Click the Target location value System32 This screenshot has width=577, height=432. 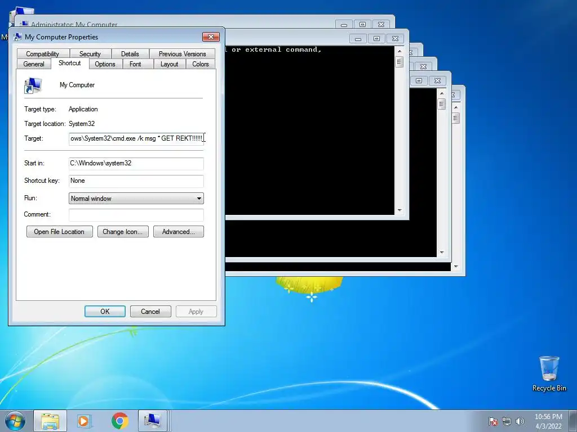pyautogui.click(x=82, y=124)
